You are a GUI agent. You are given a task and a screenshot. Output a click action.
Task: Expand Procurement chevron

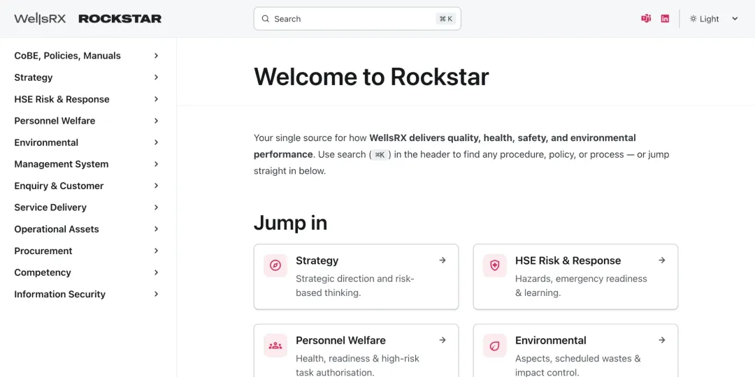pos(156,251)
